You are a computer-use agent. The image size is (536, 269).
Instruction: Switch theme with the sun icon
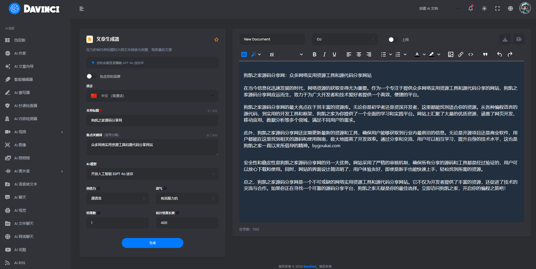[484, 9]
